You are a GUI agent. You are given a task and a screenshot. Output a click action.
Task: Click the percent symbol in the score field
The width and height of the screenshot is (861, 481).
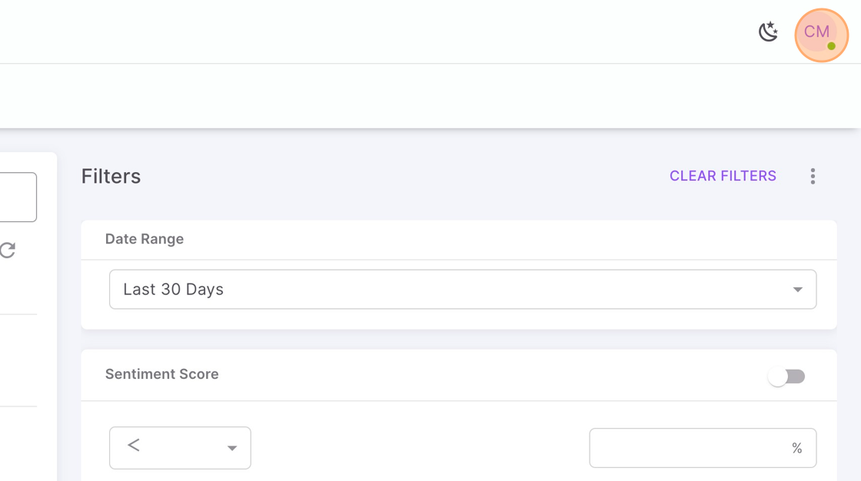click(796, 448)
